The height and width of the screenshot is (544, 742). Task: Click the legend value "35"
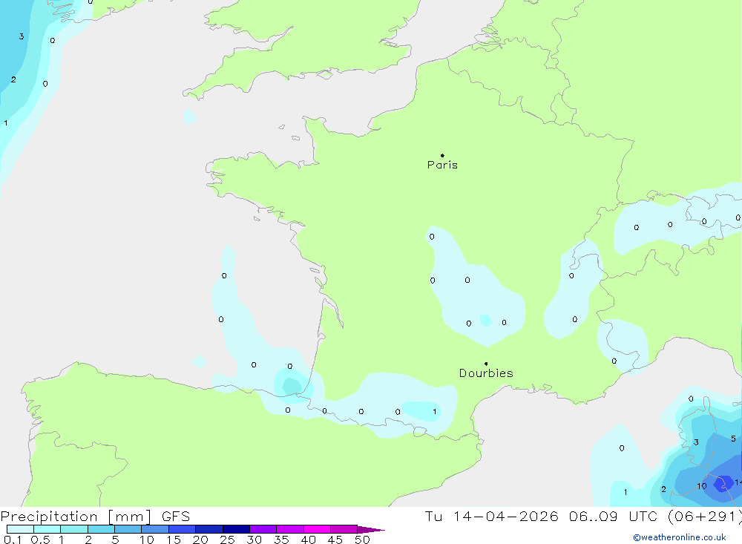pos(281,540)
